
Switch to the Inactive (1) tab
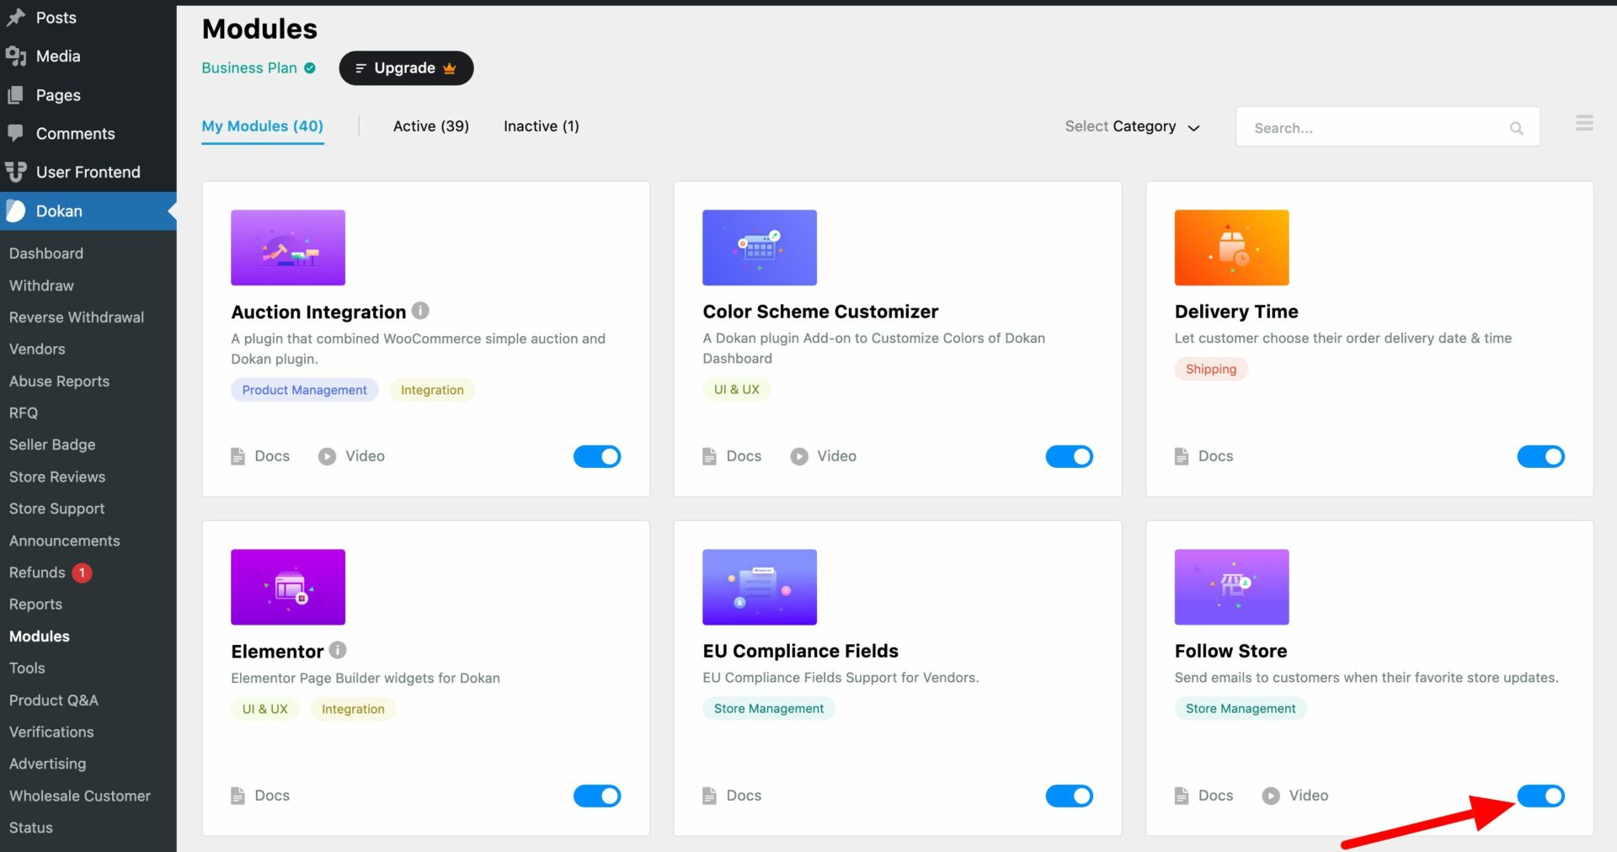tap(542, 126)
